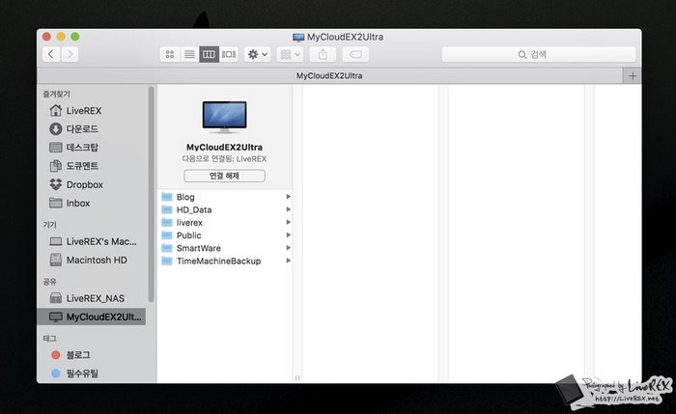
Task: Expand liverex with its arrow
Action: (x=288, y=222)
